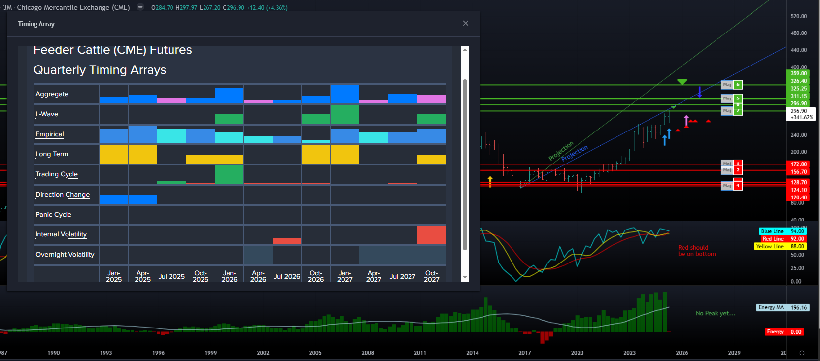Click the C296.90 close value in the header
820x361 pixels.
(x=234, y=8)
